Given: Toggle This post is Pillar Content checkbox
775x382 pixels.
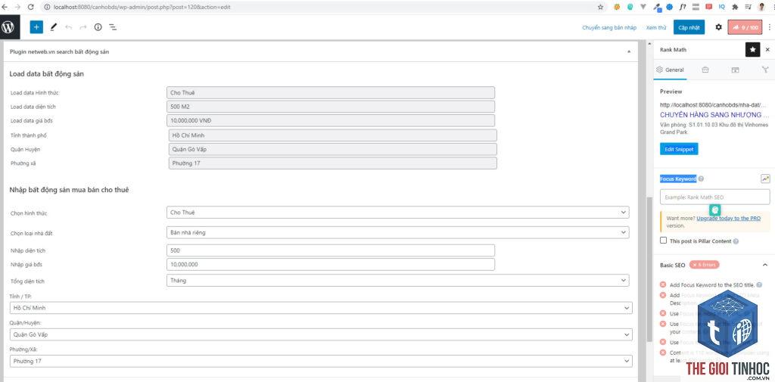Looking at the screenshot, I should click(x=663, y=241).
